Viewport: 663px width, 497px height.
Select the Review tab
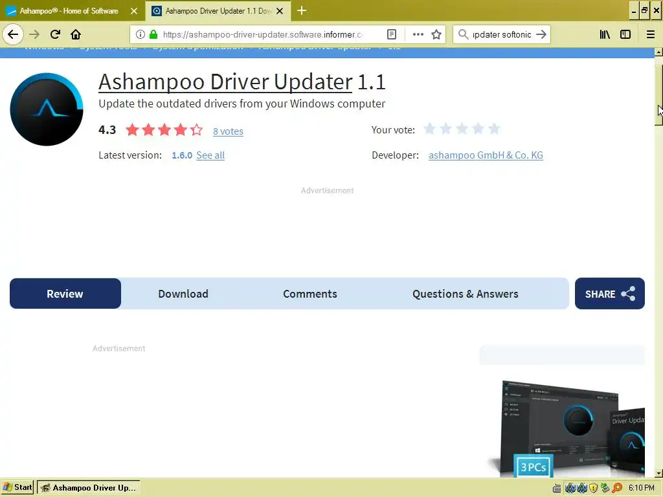coord(65,294)
